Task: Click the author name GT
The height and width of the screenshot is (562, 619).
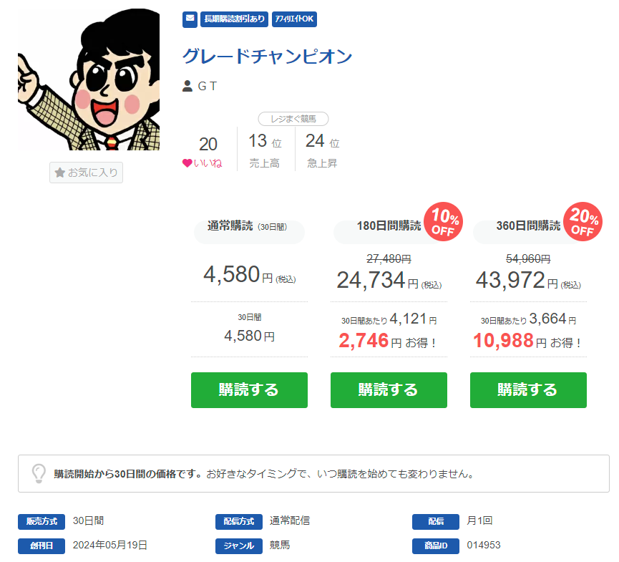Action: pos(208,86)
